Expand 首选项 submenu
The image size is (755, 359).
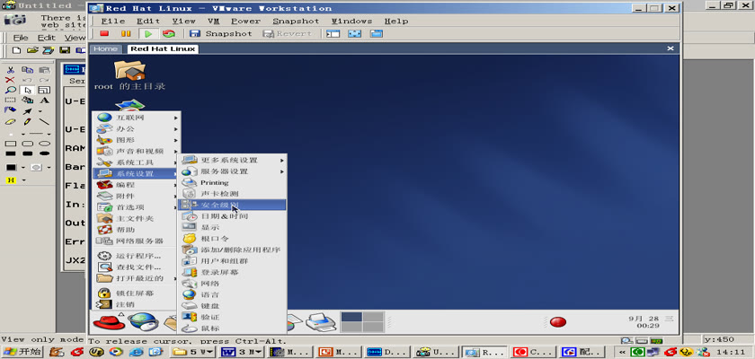[x=137, y=207]
